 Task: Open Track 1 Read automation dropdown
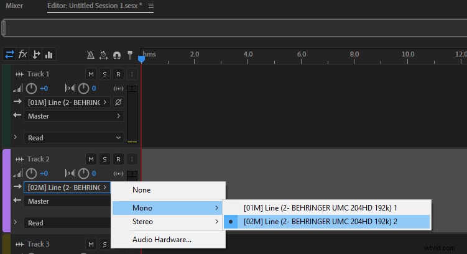[74, 138]
